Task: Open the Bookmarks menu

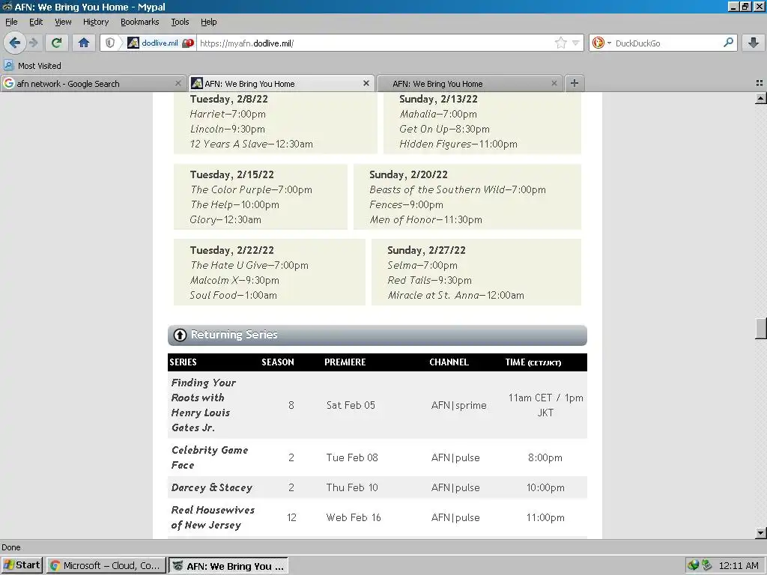Action: (x=139, y=22)
